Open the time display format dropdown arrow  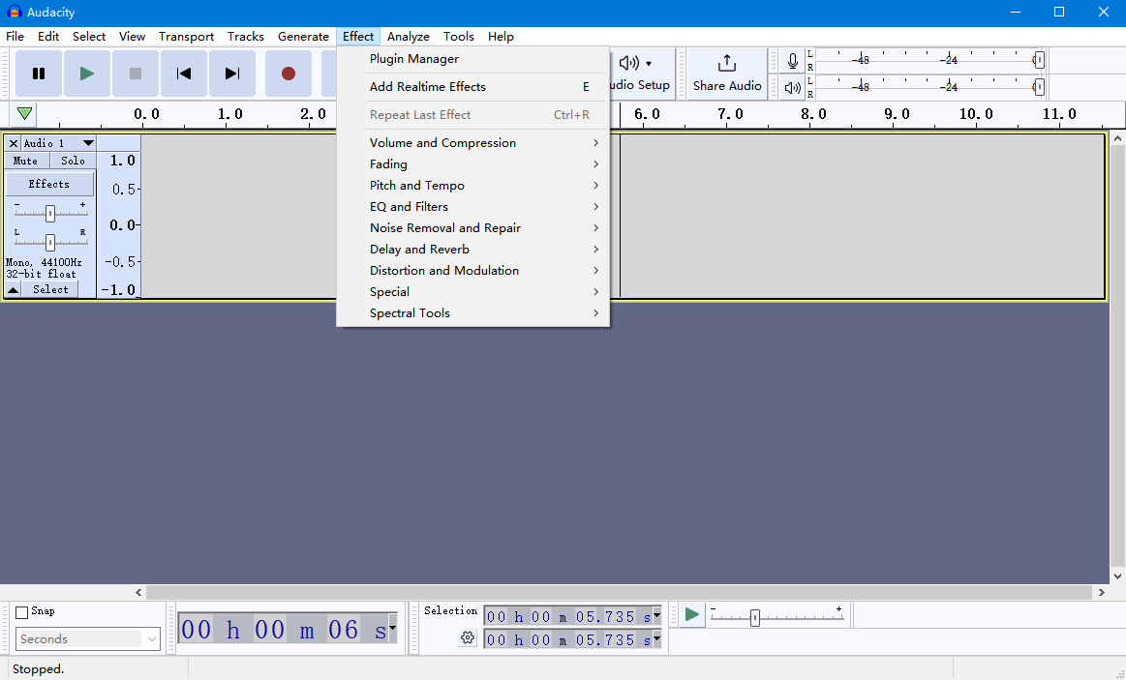pyautogui.click(x=392, y=629)
